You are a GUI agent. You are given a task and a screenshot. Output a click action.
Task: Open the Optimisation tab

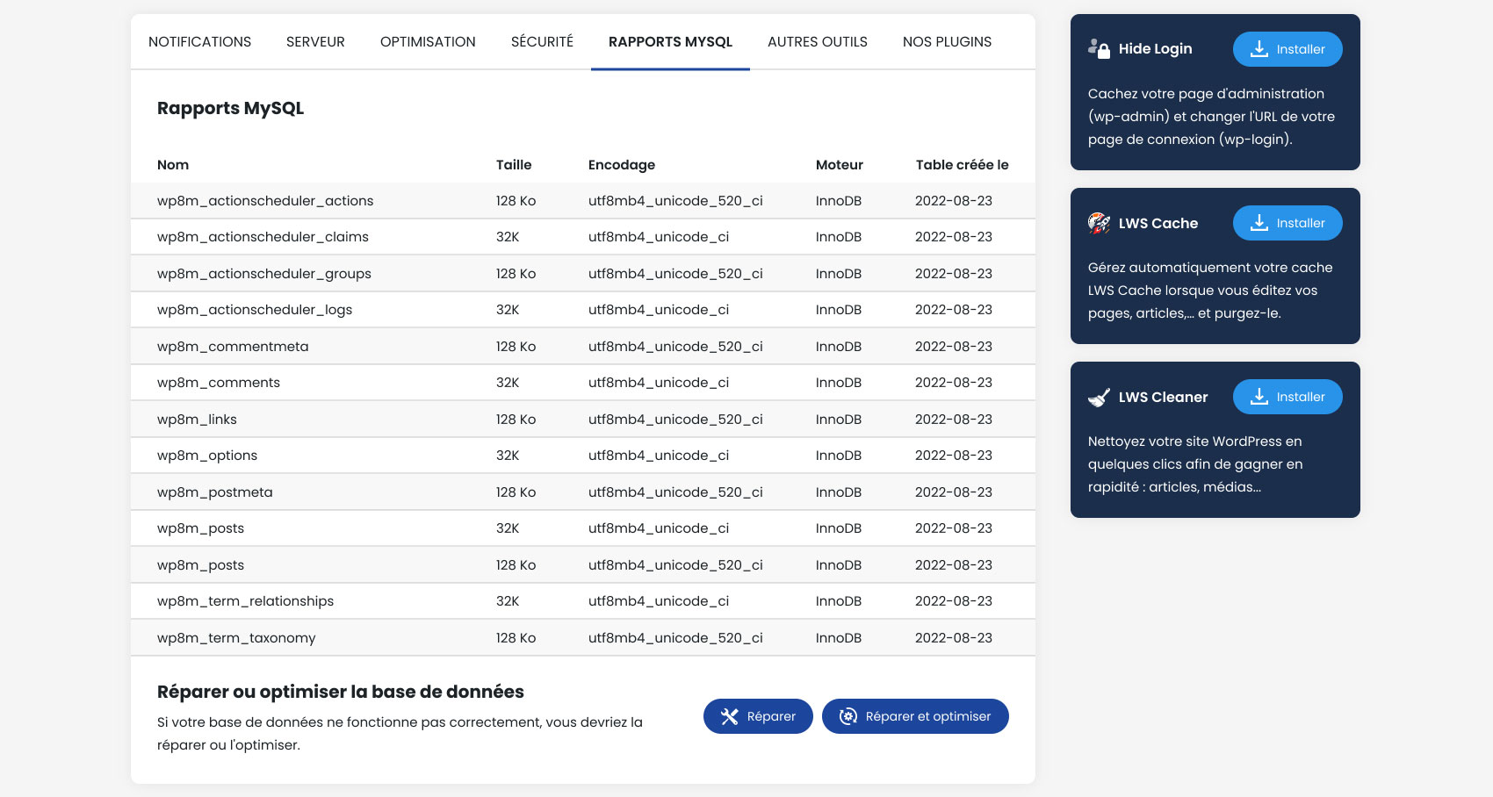tap(428, 42)
